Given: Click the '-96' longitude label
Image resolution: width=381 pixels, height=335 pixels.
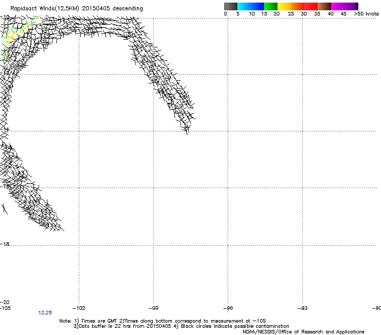Looking at the screenshot, I should click(x=228, y=308).
